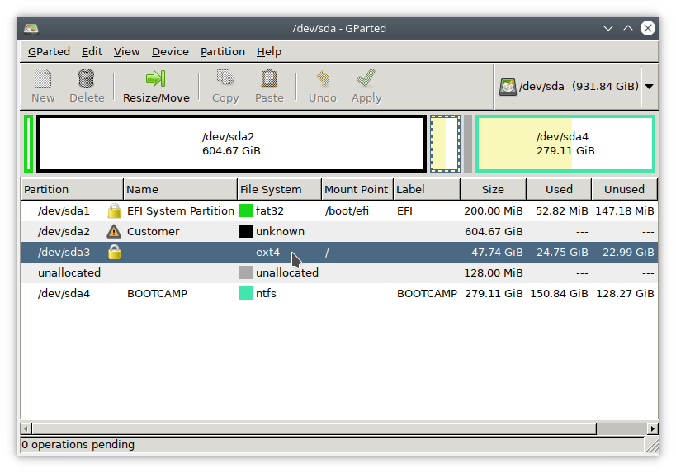The image size is (676, 473).
Task: Click the Delete partition toolbar icon
Action: (x=87, y=79)
